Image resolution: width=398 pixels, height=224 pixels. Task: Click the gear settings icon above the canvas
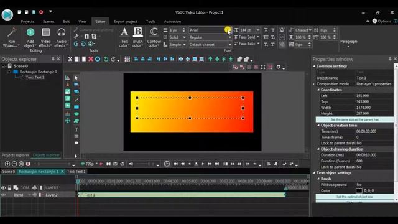pos(279,67)
